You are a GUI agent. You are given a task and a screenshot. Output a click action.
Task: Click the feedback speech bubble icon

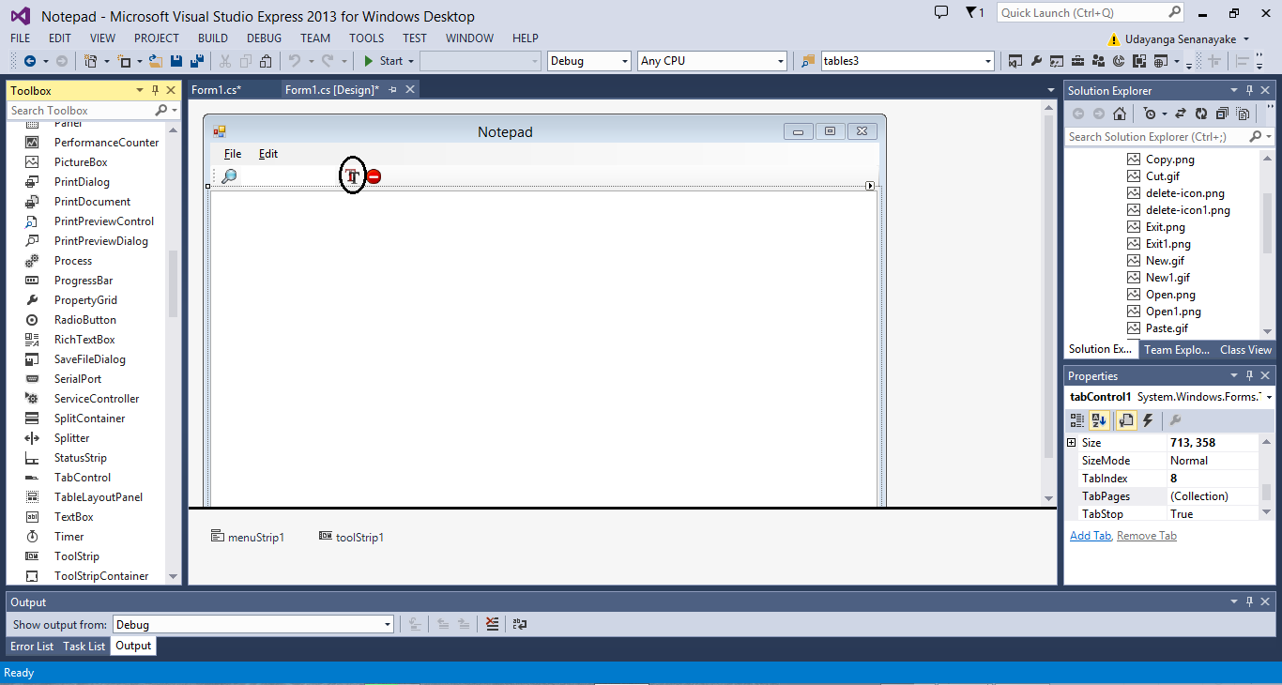[x=941, y=12]
